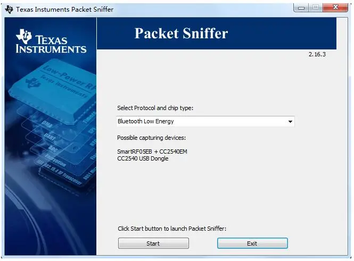Click 'Click Start button to launch' label
This screenshot has width=354, height=261.
pyautogui.click(x=172, y=229)
